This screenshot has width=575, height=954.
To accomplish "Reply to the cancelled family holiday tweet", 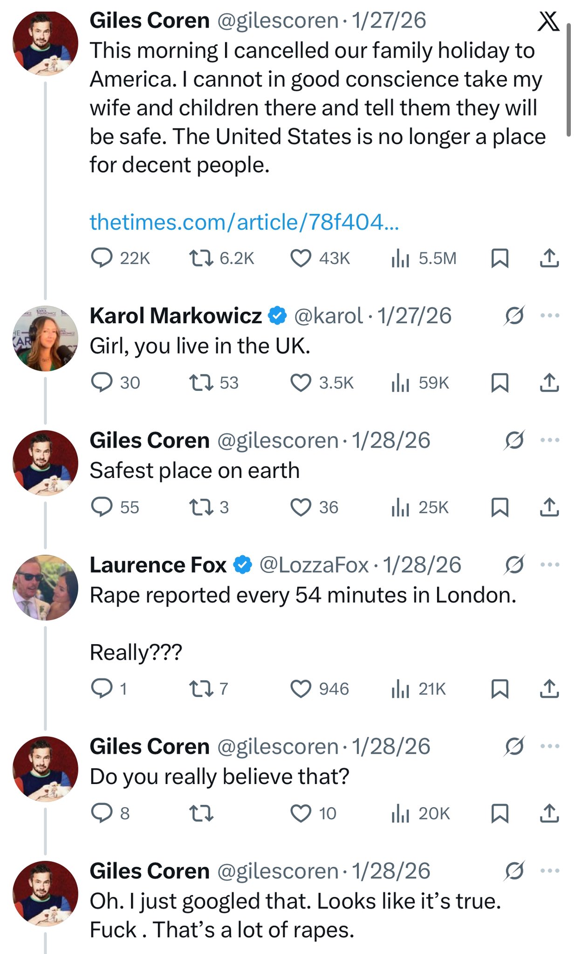I will click(101, 258).
